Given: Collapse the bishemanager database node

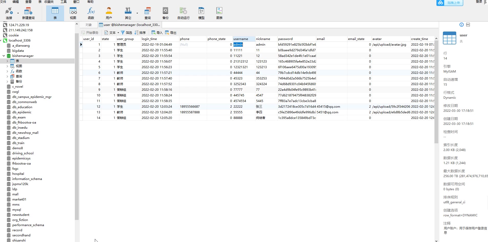Looking at the screenshot, I should click(4, 56).
